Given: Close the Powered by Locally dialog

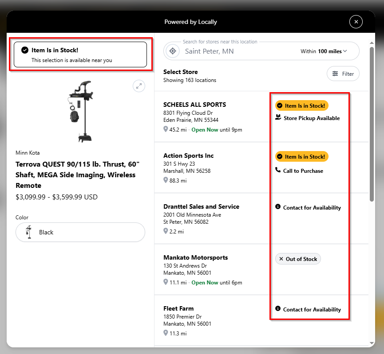Looking at the screenshot, I should [356, 22].
